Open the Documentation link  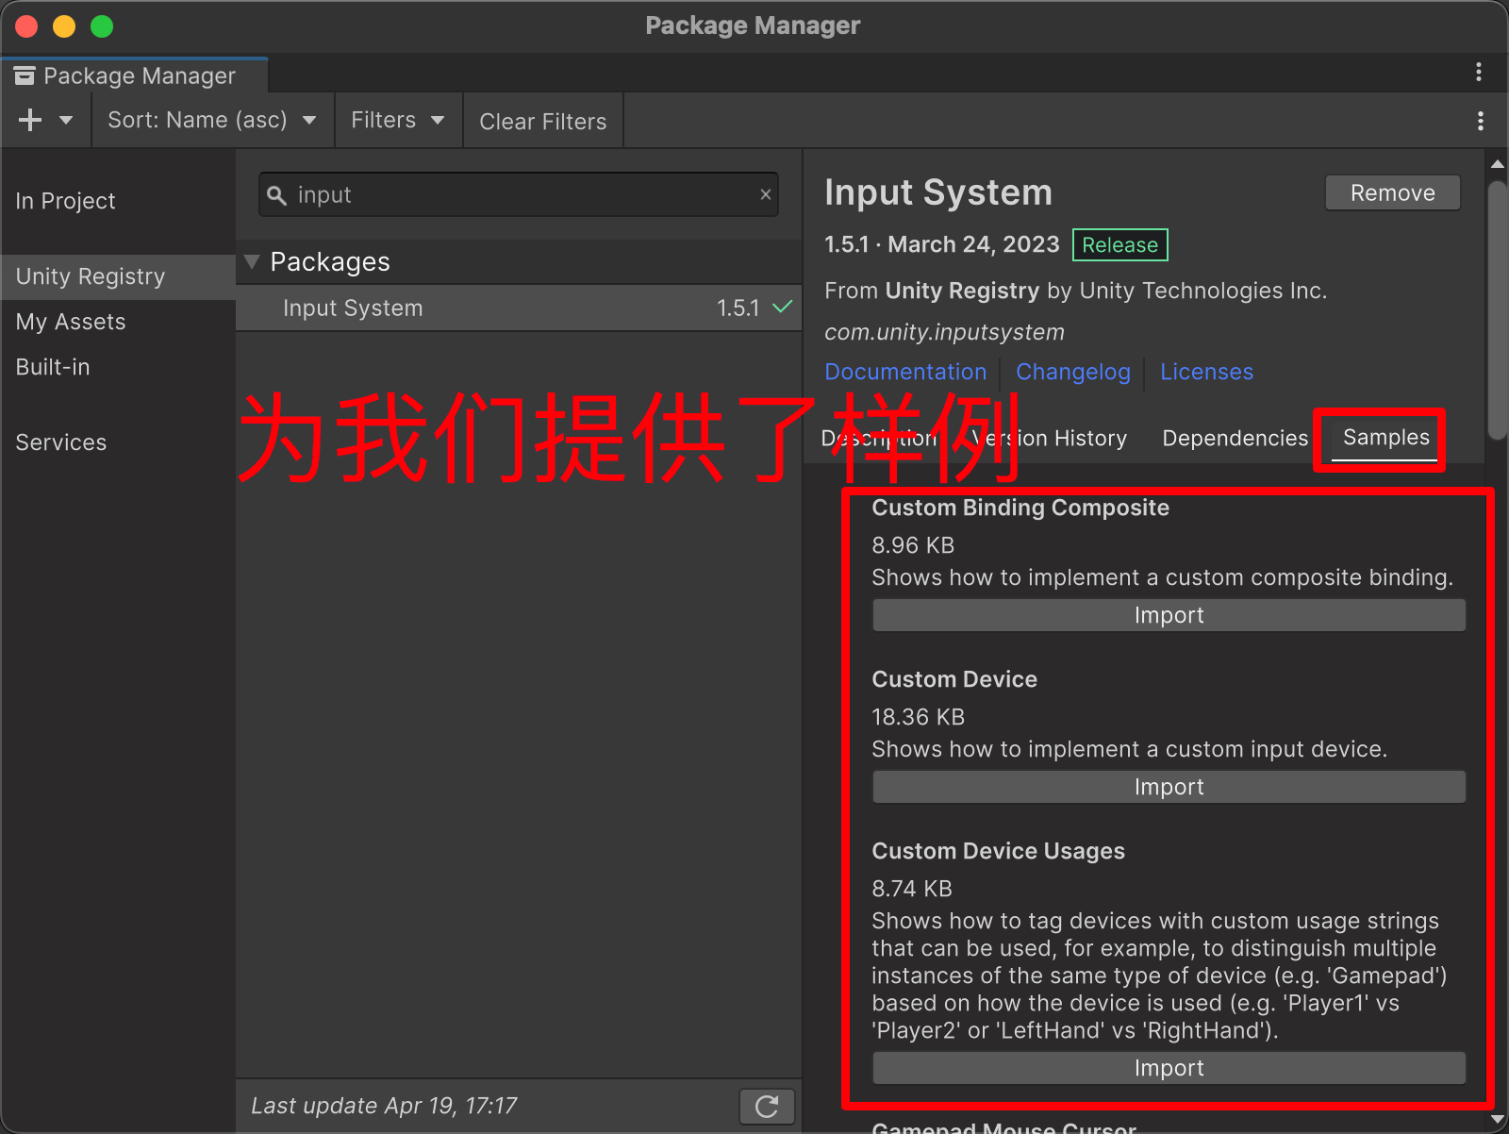point(905,372)
